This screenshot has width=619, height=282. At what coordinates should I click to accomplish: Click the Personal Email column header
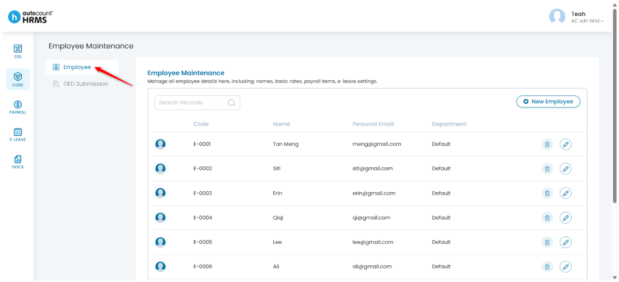click(x=373, y=124)
